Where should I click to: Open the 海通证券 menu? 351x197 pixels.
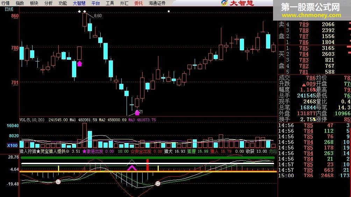(x=157, y=3)
